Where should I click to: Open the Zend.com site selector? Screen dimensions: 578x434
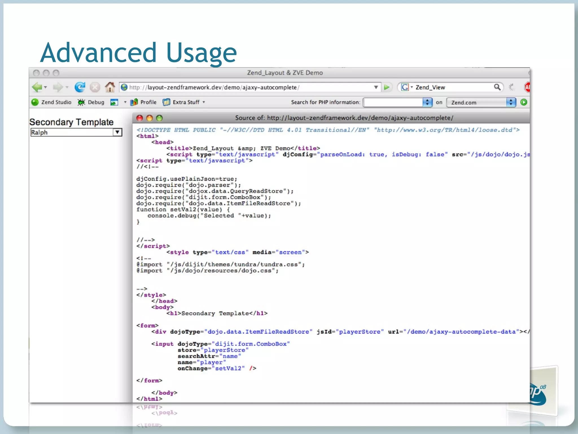pos(481,102)
